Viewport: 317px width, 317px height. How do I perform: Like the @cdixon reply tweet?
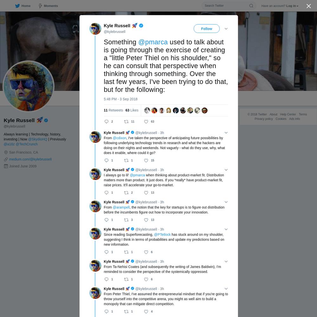[x=146, y=160]
